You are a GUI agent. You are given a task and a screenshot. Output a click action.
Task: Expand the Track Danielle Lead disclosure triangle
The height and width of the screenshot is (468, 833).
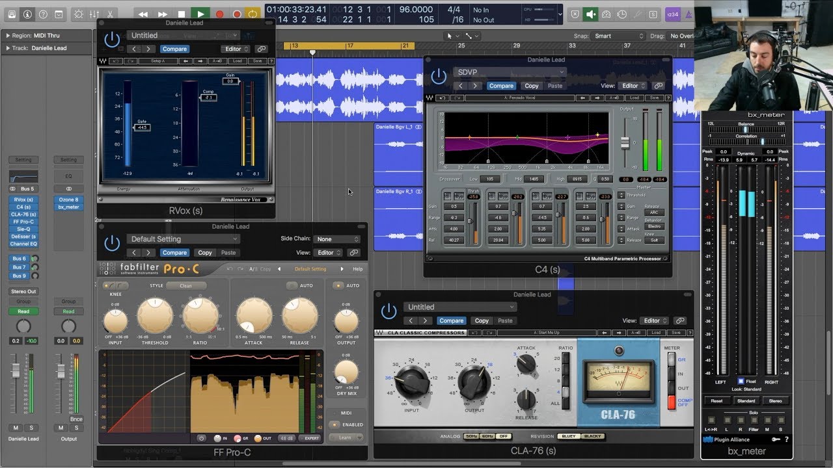(x=7, y=48)
